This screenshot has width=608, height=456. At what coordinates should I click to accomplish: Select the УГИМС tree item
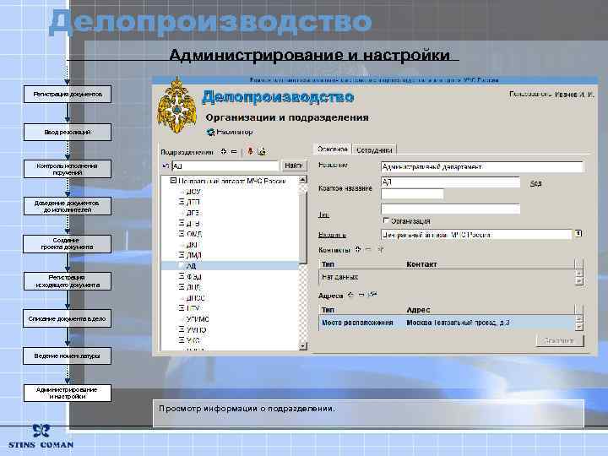198,319
